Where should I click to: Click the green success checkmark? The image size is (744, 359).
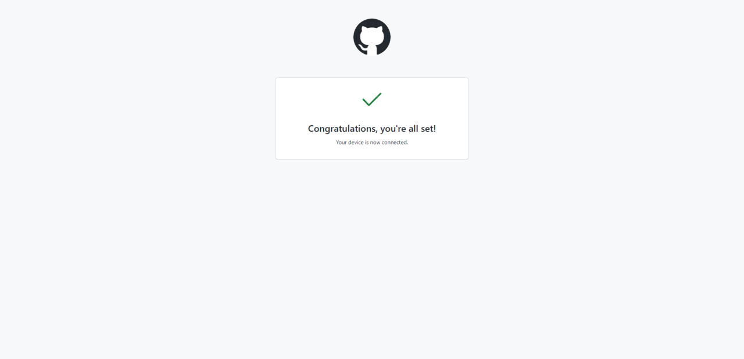tap(372, 99)
